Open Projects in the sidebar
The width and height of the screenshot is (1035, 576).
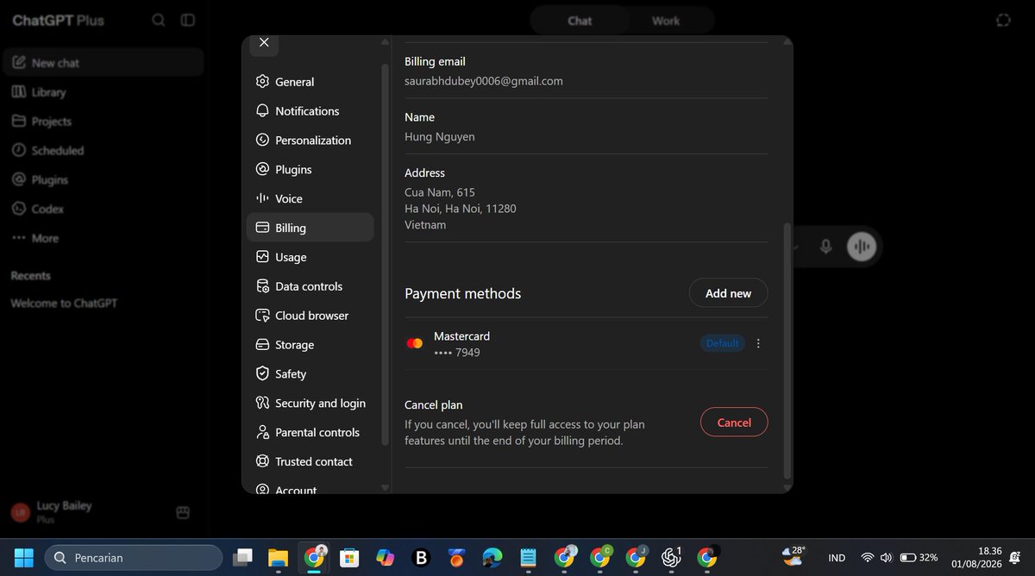point(103,122)
